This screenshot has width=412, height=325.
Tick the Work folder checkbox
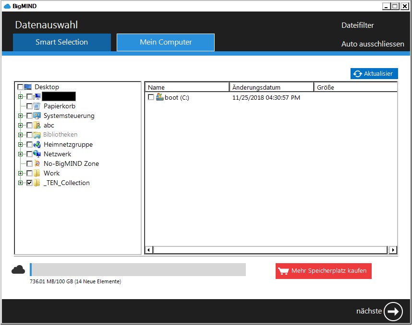pos(29,174)
